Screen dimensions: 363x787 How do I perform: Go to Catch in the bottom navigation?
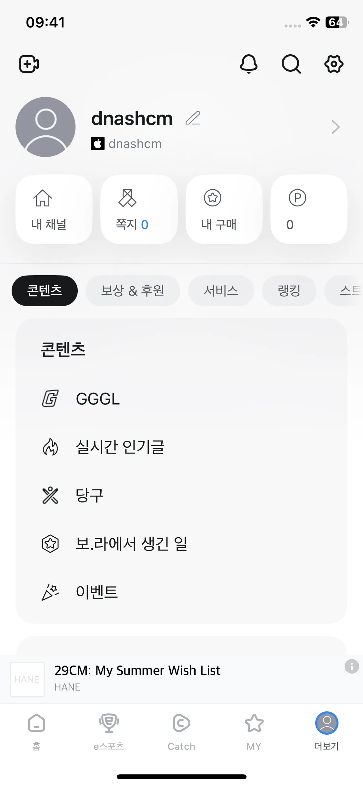tap(181, 732)
